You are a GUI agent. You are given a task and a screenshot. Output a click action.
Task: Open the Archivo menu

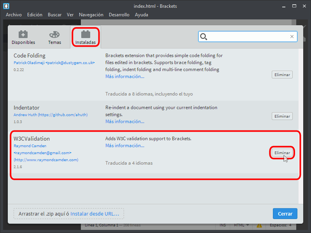pos(14,15)
